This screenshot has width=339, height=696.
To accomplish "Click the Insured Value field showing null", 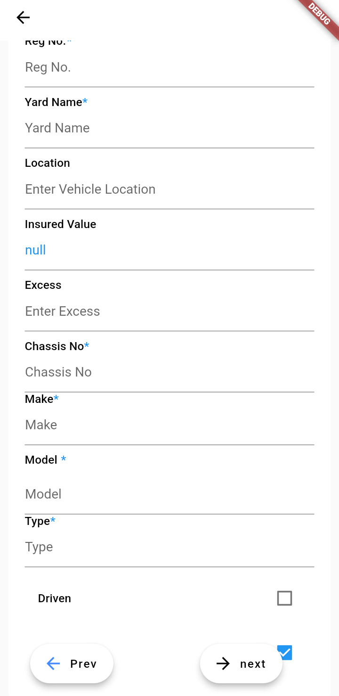I will pyautogui.click(x=169, y=250).
